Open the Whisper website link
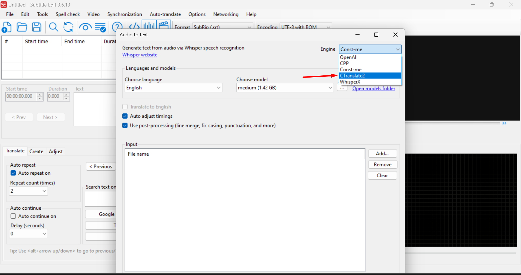Screen dimensions: 521x275 pyautogui.click(x=140, y=55)
